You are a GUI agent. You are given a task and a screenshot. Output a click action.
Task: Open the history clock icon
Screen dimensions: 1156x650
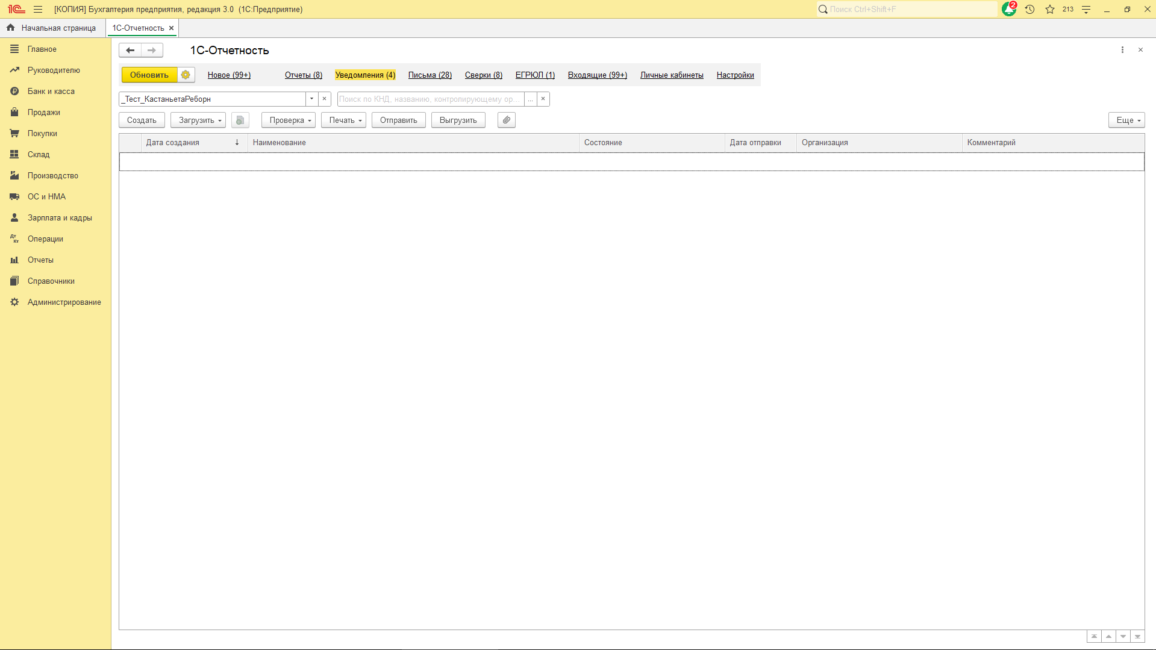point(1029,9)
